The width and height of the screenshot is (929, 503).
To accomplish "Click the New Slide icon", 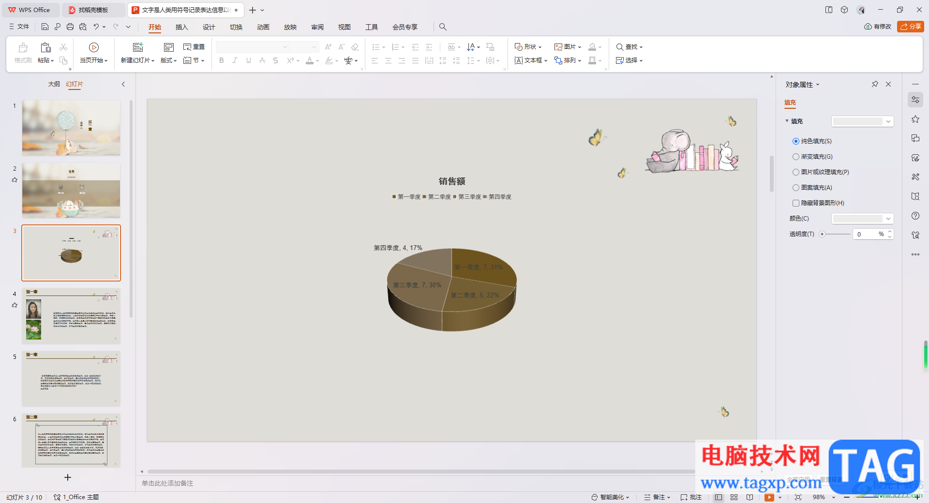I will pos(138,47).
